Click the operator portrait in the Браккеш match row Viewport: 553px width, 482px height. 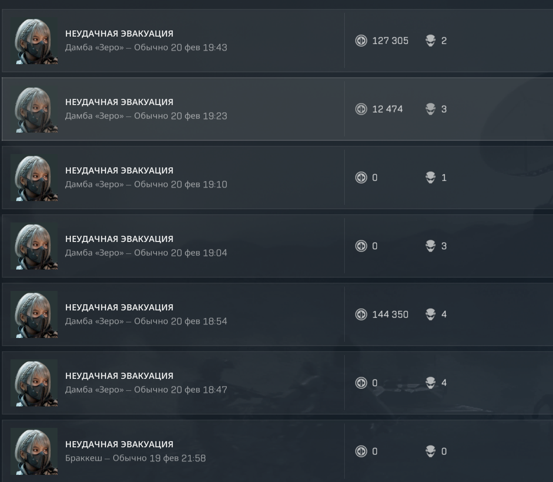pyautogui.click(x=34, y=451)
